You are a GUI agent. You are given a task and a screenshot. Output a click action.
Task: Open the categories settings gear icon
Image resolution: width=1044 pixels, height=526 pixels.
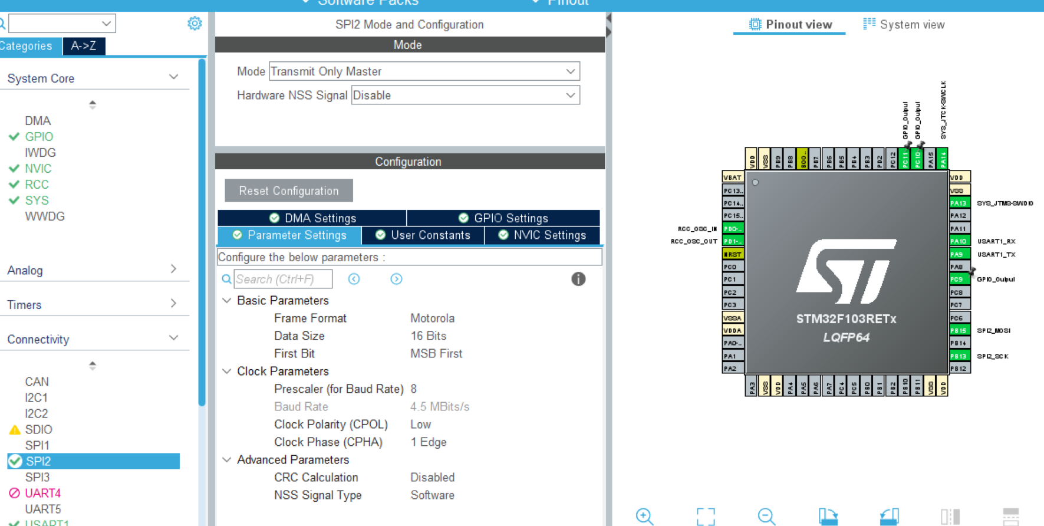point(195,24)
